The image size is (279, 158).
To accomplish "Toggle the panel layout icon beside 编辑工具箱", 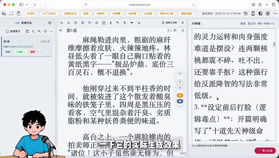I will pos(182,23).
